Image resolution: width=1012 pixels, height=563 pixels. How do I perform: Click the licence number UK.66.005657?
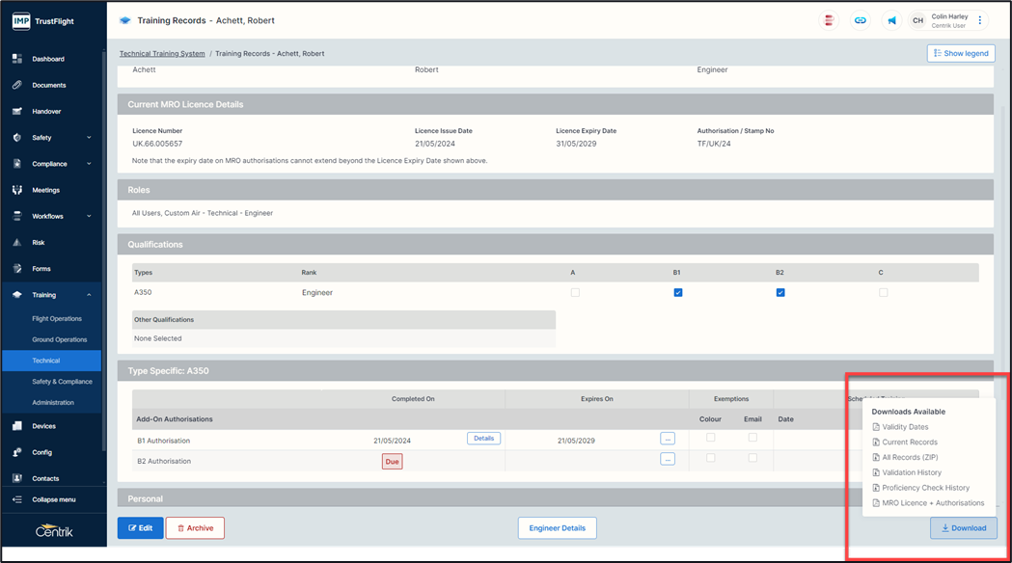[157, 144]
